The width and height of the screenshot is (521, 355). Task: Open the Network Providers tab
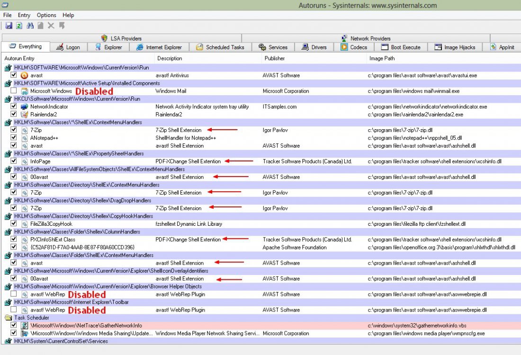(366, 38)
